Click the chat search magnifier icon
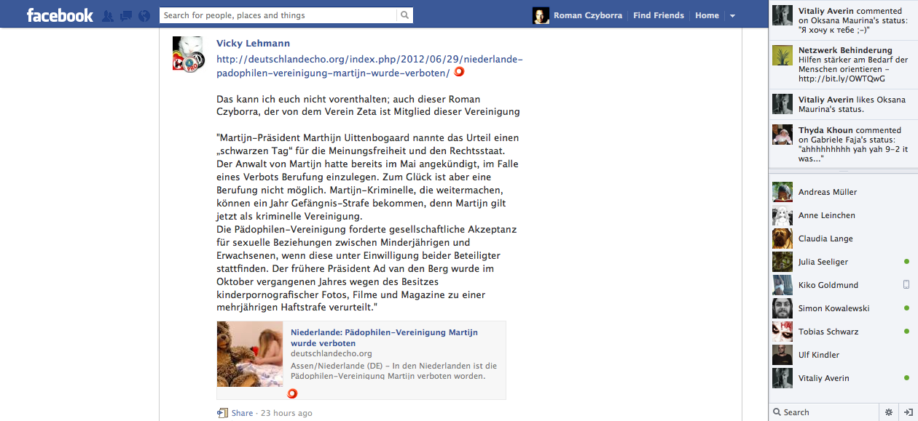 [777, 412]
